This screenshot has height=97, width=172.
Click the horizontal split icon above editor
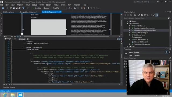pyautogui.click(x=119, y=39)
